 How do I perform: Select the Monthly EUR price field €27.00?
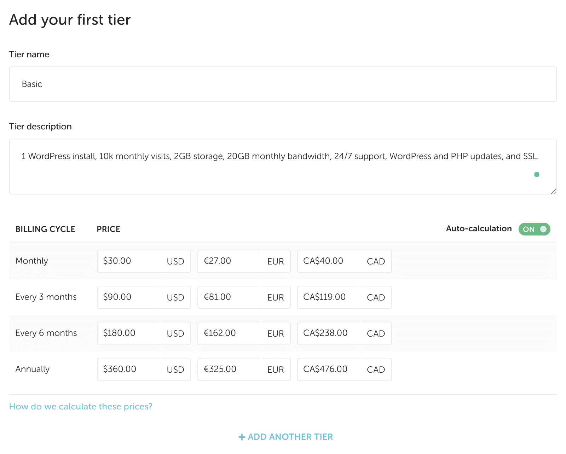click(229, 261)
